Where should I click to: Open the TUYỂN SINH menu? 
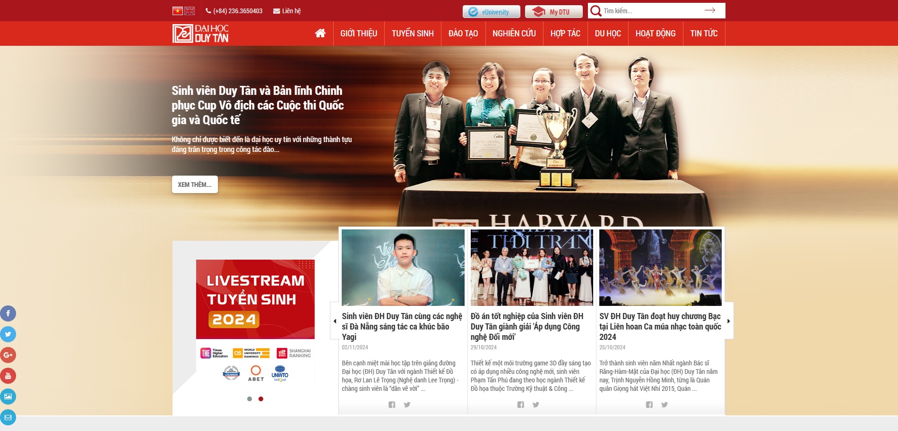(x=413, y=34)
